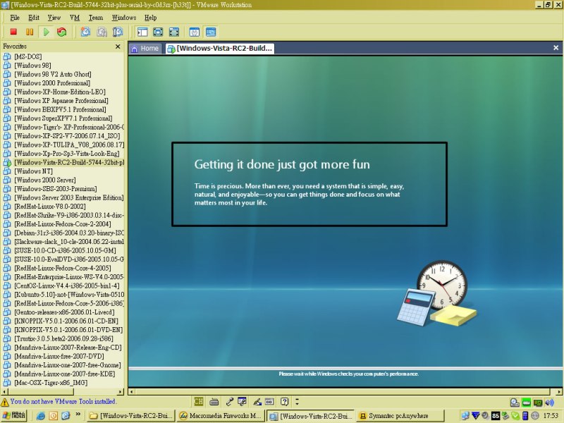Click the Internet Explorer quick launch icon
Image resolution: width=564 pixels, height=423 pixels.
point(41,416)
